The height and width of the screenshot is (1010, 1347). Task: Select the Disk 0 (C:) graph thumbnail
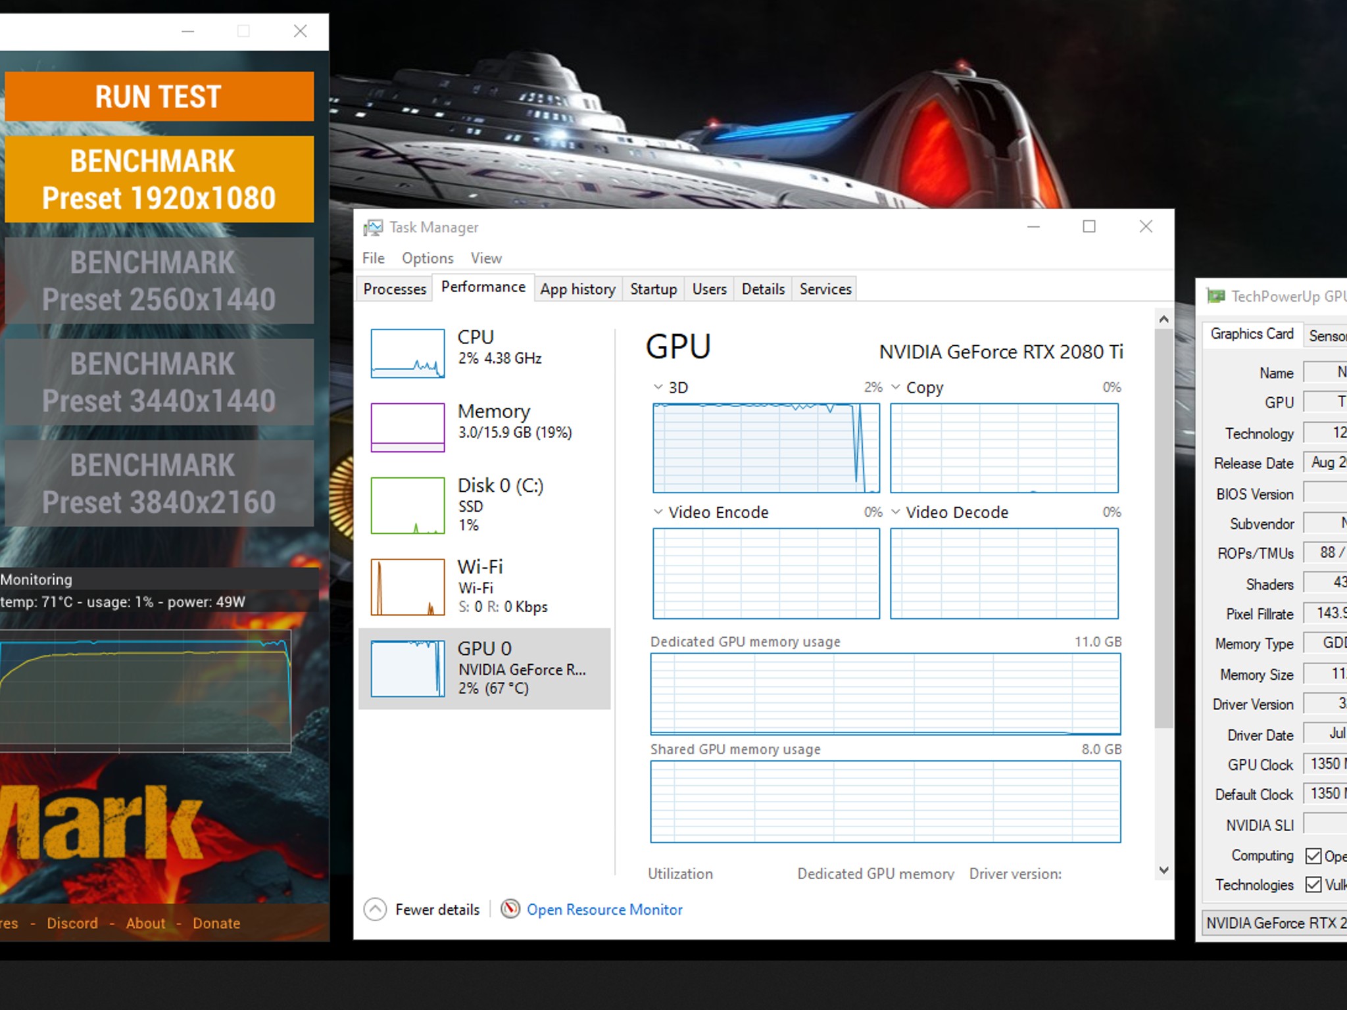click(408, 506)
